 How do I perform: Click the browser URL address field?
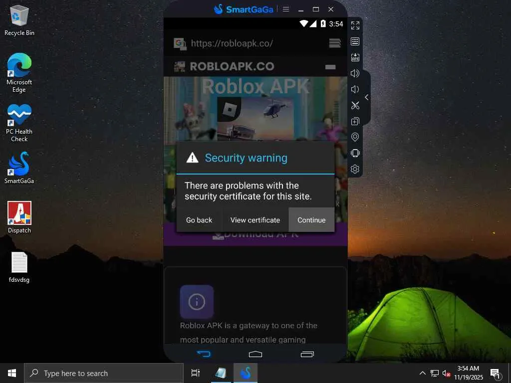point(256,43)
